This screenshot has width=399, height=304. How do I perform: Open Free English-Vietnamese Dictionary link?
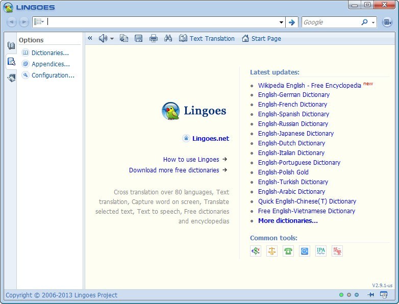[306, 211]
